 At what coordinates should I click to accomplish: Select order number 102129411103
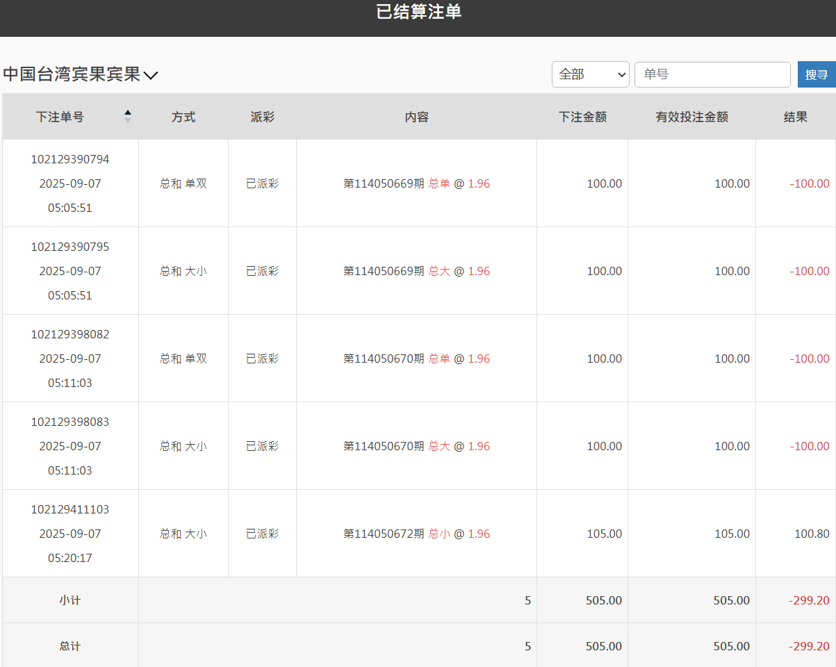pos(69,509)
